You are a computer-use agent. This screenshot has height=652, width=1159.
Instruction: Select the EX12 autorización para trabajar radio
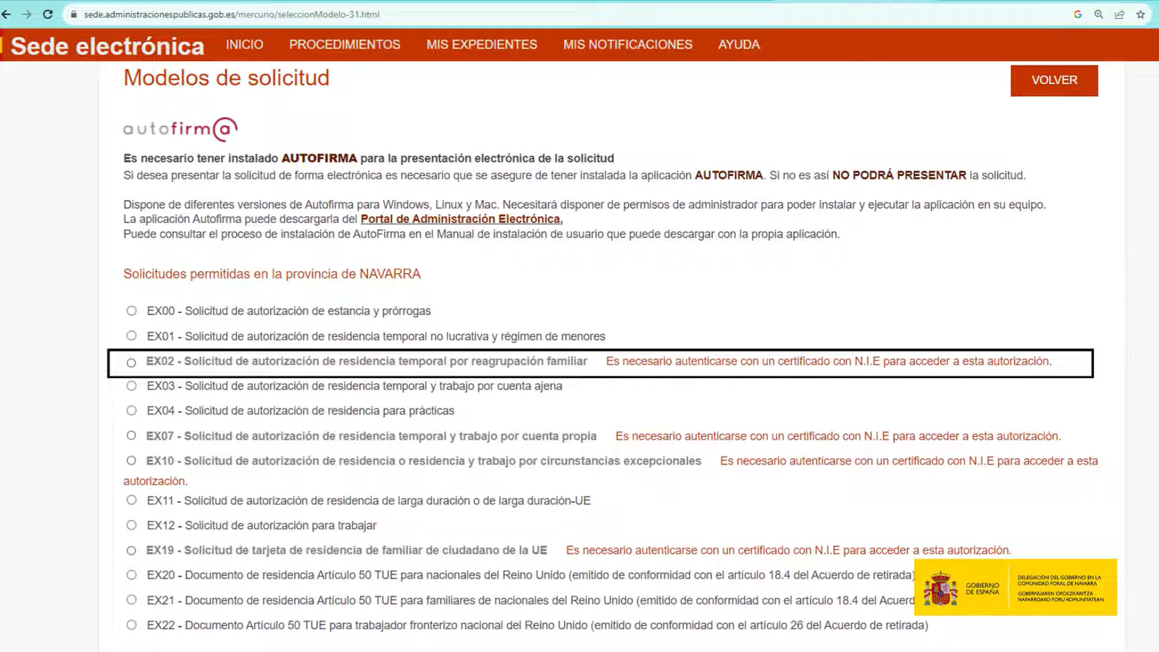click(x=131, y=524)
